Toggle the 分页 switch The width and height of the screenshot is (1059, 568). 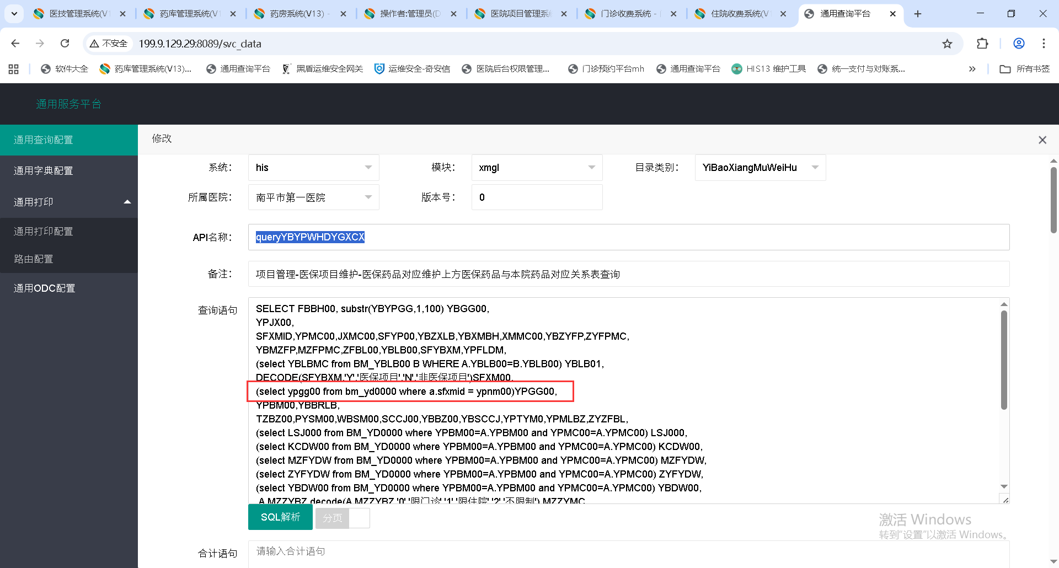(x=343, y=518)
